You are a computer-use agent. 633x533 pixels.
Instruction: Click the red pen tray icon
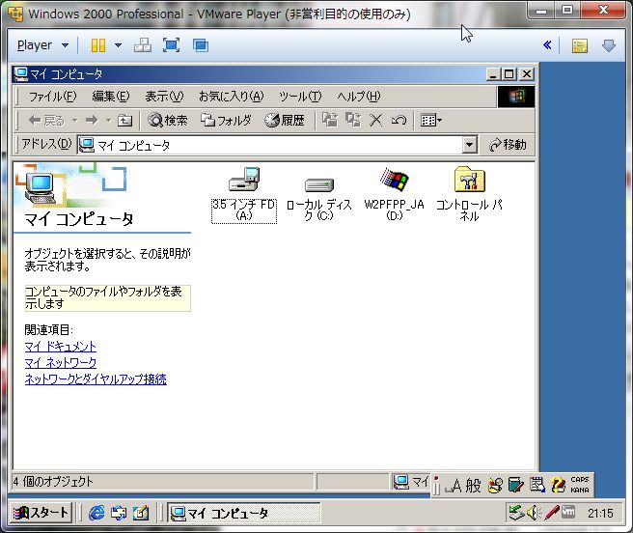pyautogui.click(x=551, y=513)
